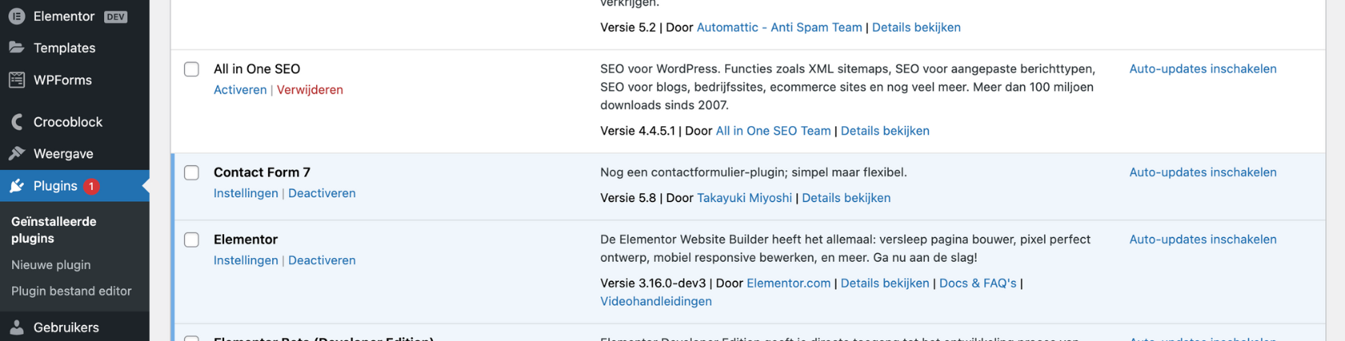View details for Elementor plugin
The image size is (1345, 341).
point(885,284)
